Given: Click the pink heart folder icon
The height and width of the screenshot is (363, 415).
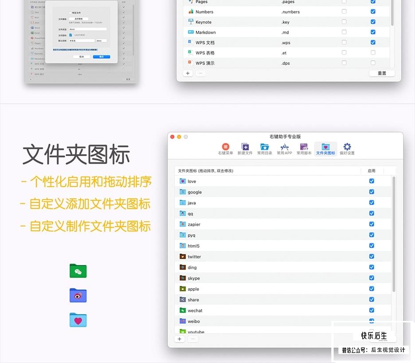Looking at the screenshot, I should tap(78, 320).
